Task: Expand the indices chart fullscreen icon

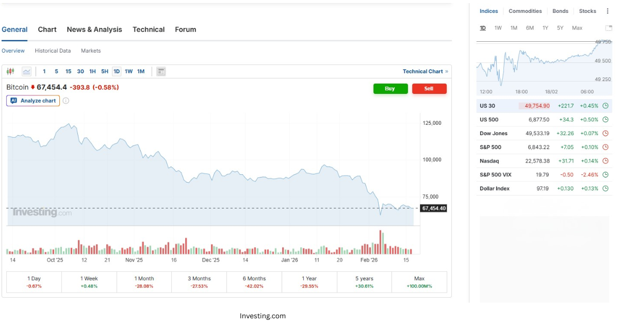Action: click(x=609, y=28)
